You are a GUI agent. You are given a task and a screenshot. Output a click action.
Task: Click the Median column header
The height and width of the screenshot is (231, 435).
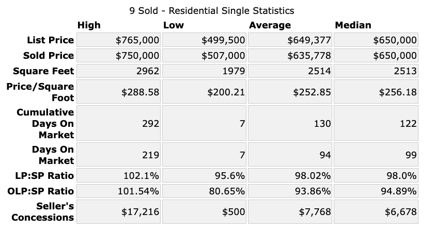tap(353, 25)
